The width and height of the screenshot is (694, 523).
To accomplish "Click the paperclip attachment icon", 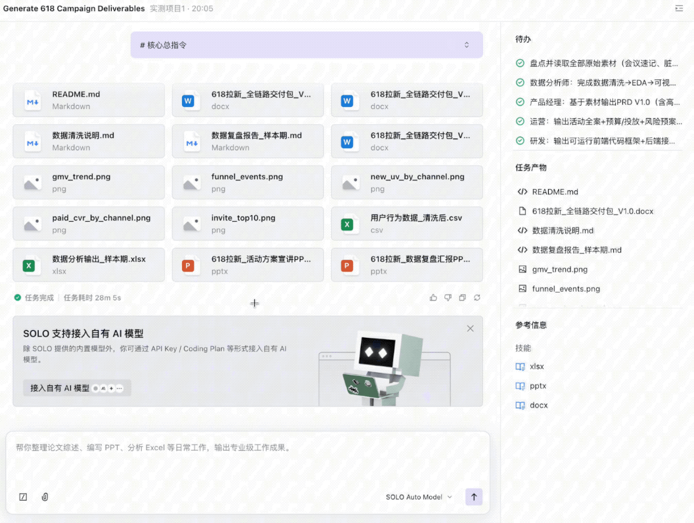I will tap(45, 497).
